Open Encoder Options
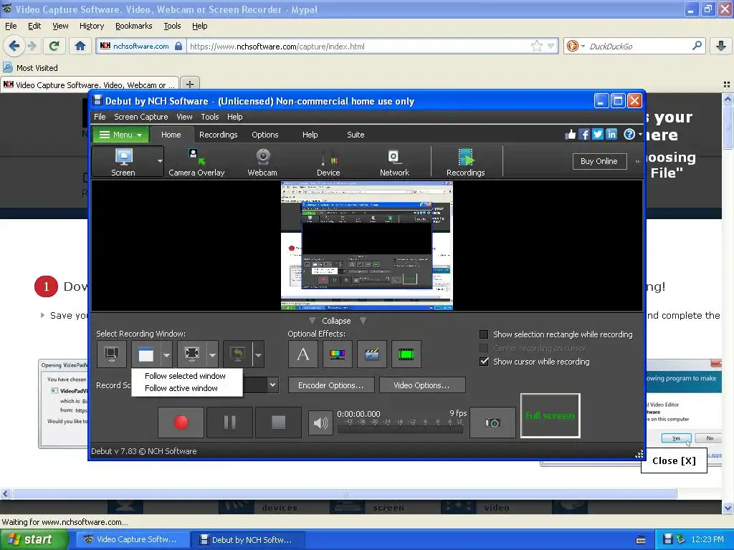 331,385
